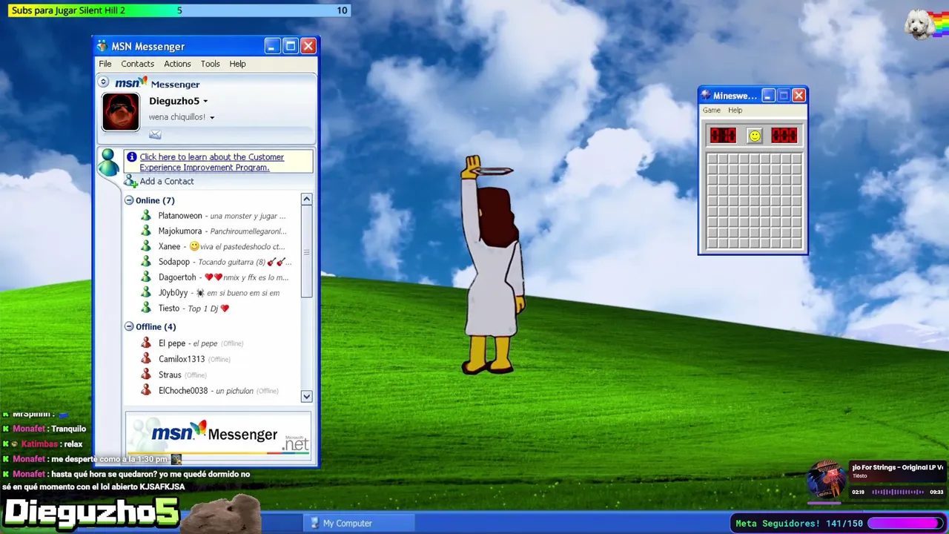Toggle the header collapse circle beside the MSN logo
The image size is (949, 534).
click(x=104, y=82)
